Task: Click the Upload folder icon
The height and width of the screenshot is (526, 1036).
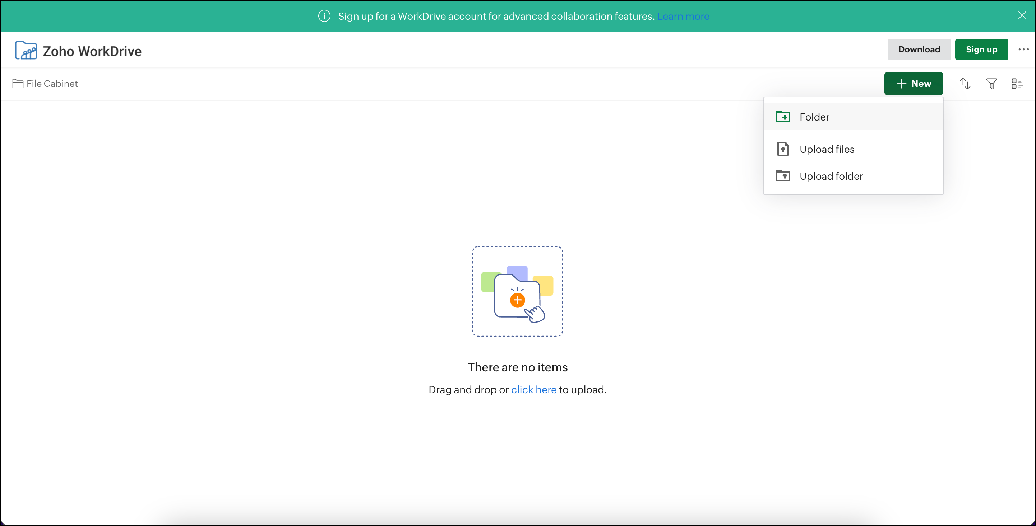Action: [783, 176]
